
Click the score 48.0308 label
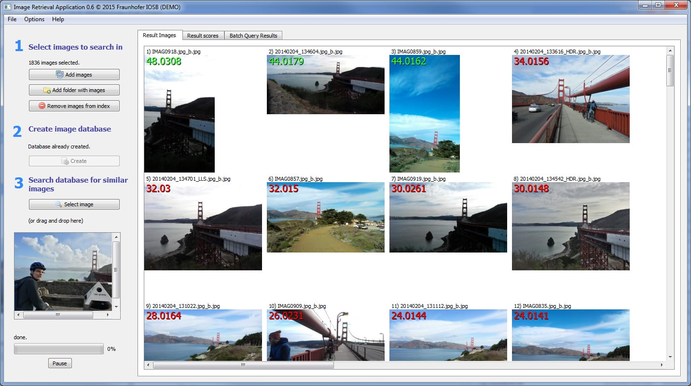164,61
